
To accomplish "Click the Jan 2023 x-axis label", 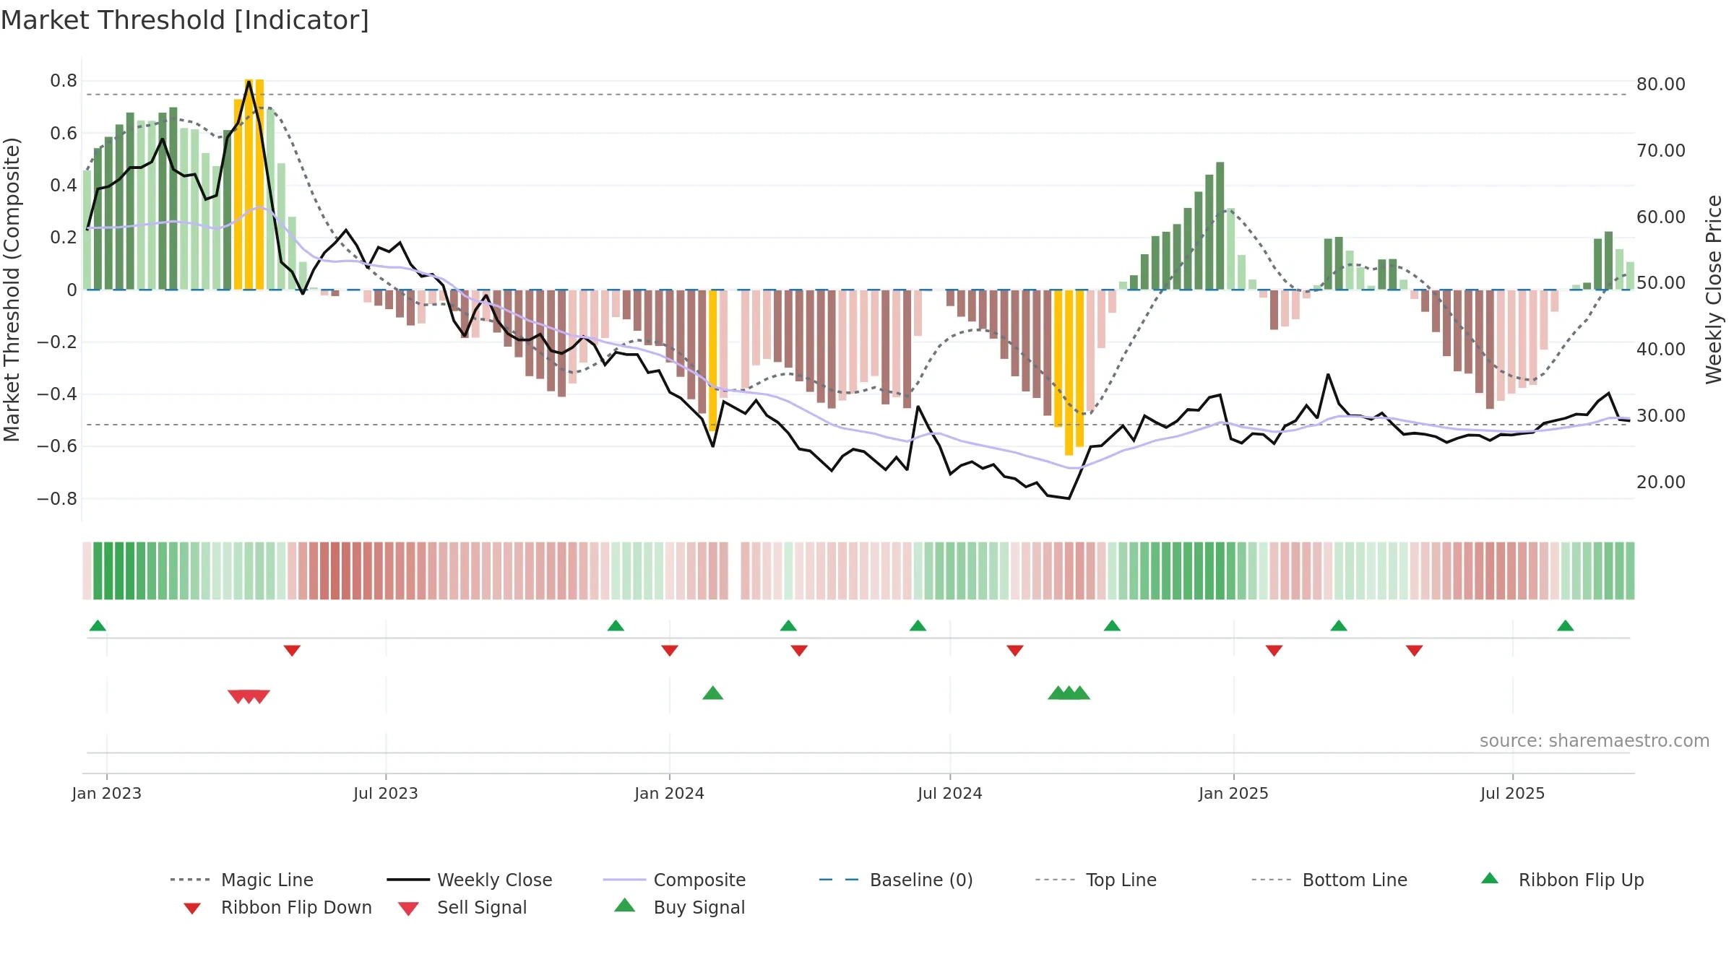I will point(107,793).
